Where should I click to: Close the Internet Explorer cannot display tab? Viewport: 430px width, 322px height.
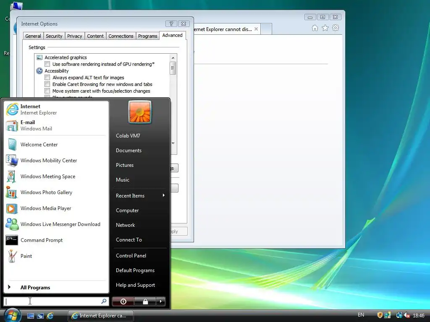[256, 29]
